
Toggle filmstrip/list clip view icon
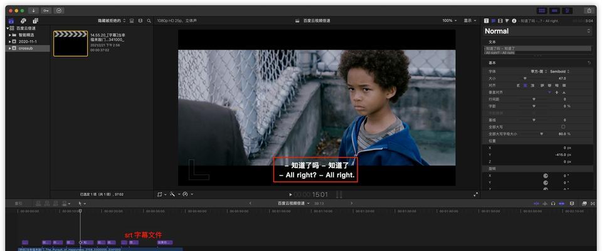point(132,21)
